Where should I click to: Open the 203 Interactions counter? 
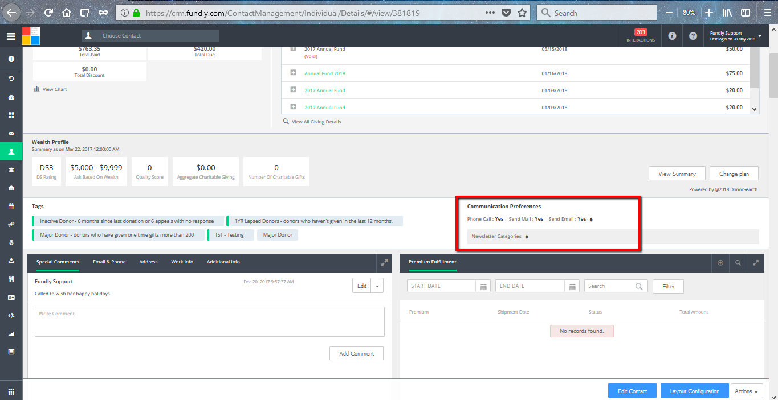tap(641, 36)
